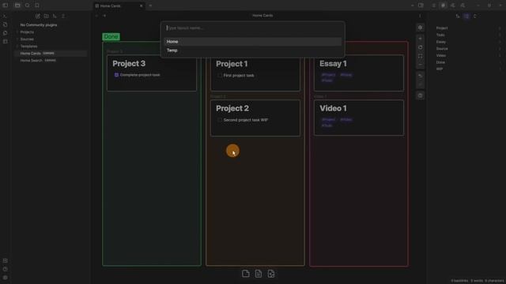
Task: Open the bookmarks sidebar tab
Action: pyautogui.click(x=37, y=6)
